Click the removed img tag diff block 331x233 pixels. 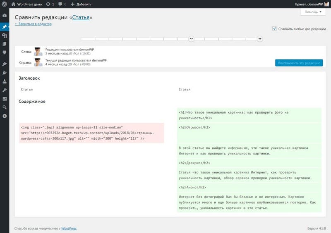91,133
